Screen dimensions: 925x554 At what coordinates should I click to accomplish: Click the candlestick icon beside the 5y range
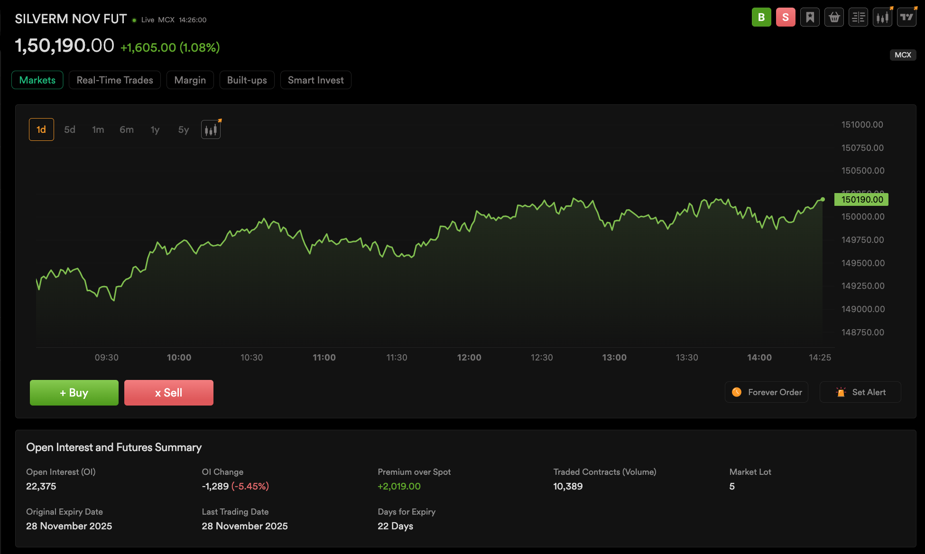coord(211,129)
